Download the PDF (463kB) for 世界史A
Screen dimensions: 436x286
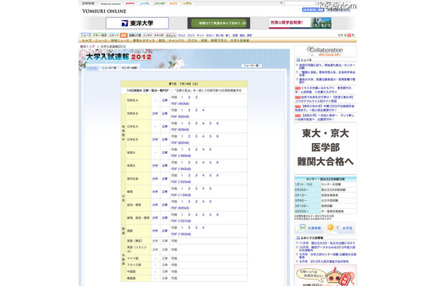pyautogui.click(x=180, y=104)
